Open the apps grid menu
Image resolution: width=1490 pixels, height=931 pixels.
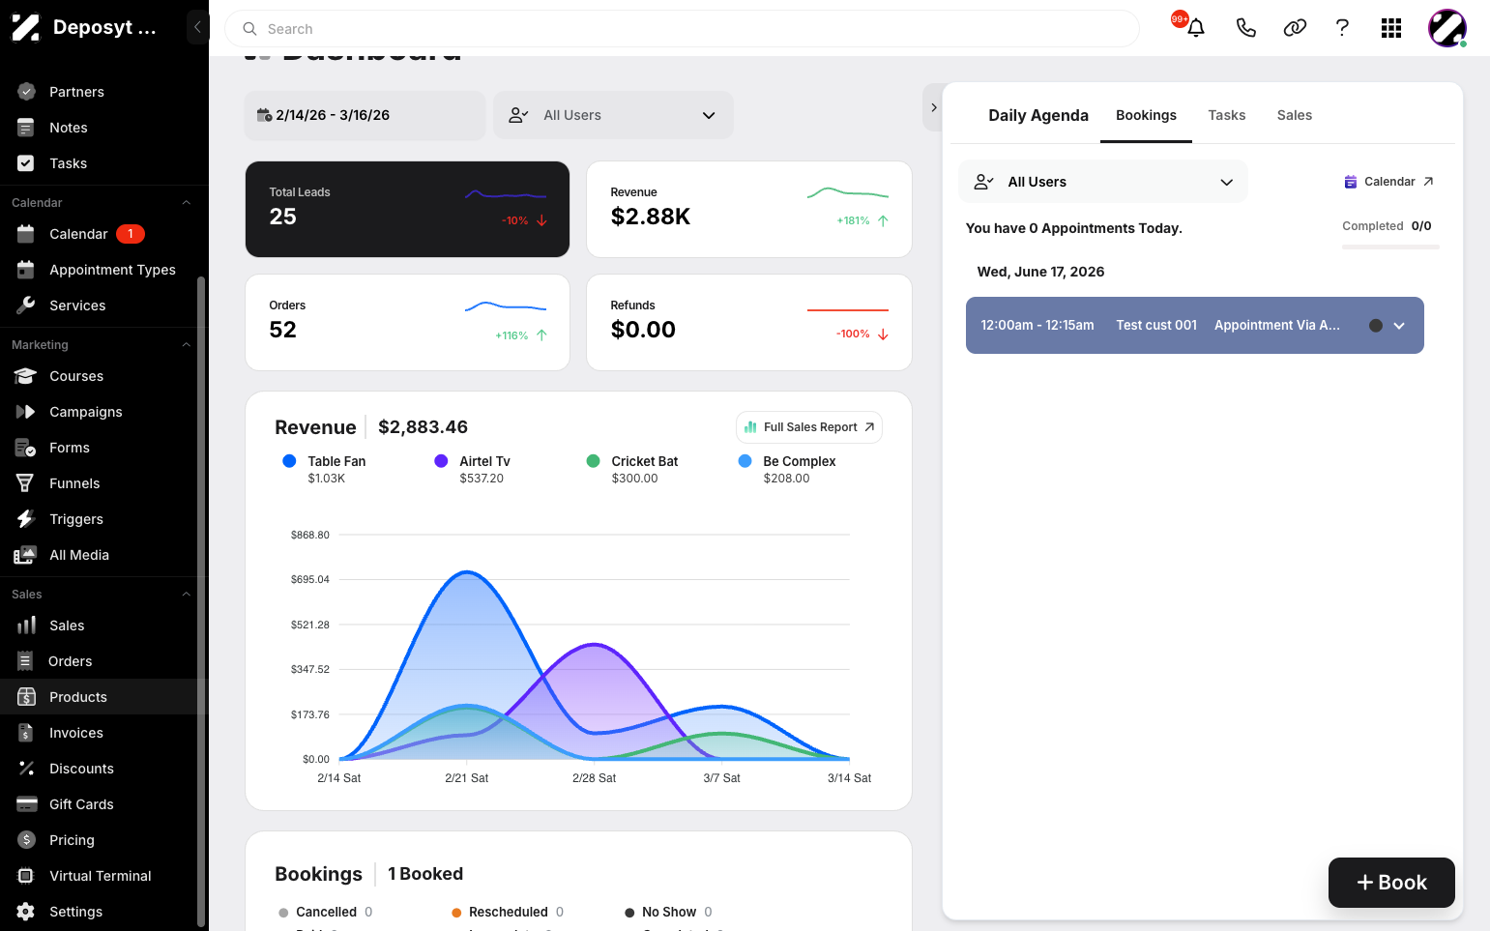pyautogui.click(x=1391, y=28)
